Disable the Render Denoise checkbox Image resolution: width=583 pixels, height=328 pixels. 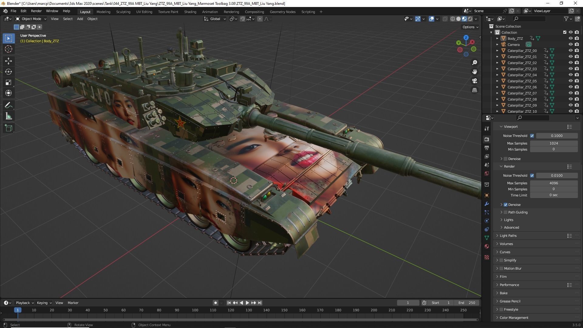click(x=506, y=205)
